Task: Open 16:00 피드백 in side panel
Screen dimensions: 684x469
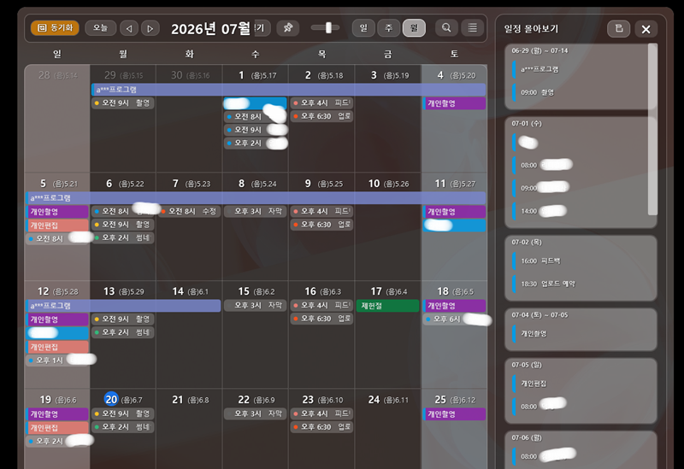Action: pyautogui.click(x=540, y=261)
